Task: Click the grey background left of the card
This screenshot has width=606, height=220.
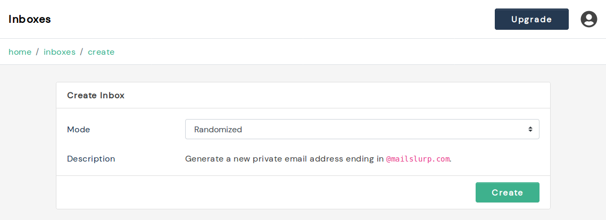Action: pyautogui.click(x=28, y=143)
